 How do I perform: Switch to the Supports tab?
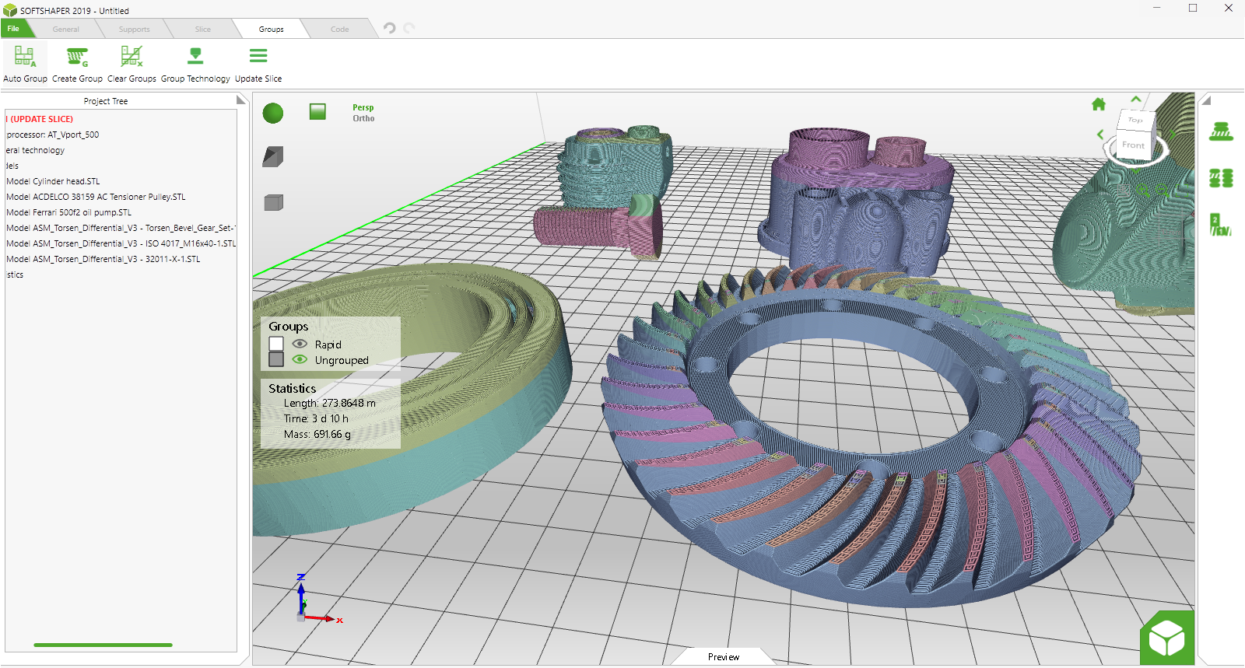pyautogui.click(x=134, y=29)
